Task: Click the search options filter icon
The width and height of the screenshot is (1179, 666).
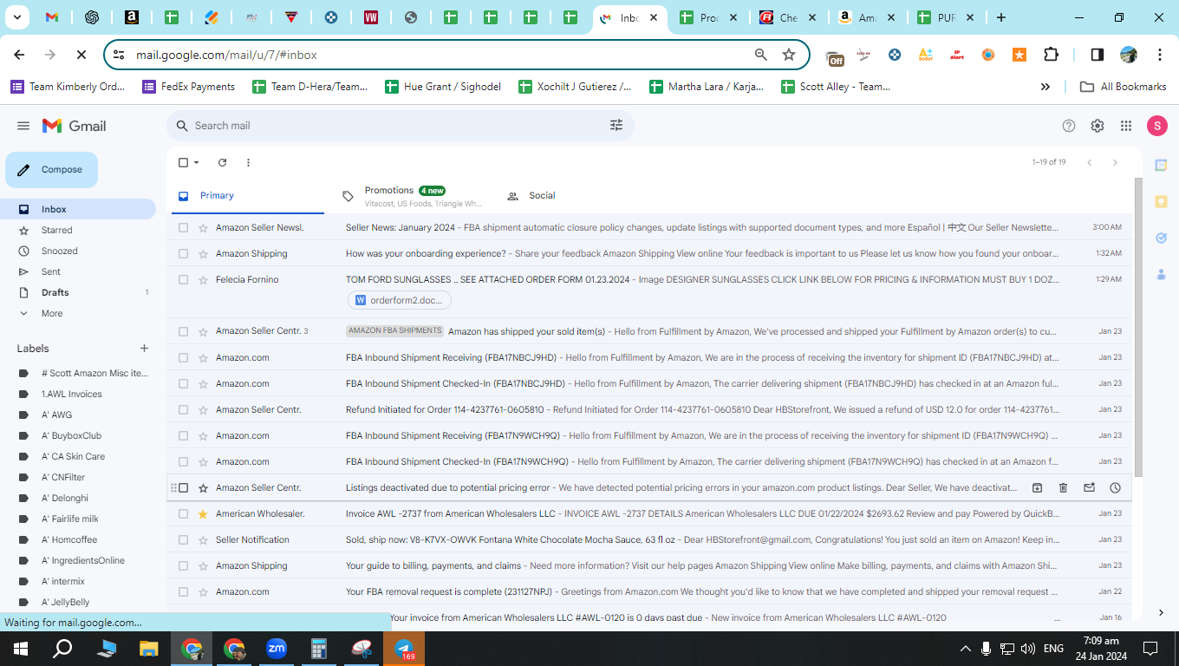Action: coord(616,126)
